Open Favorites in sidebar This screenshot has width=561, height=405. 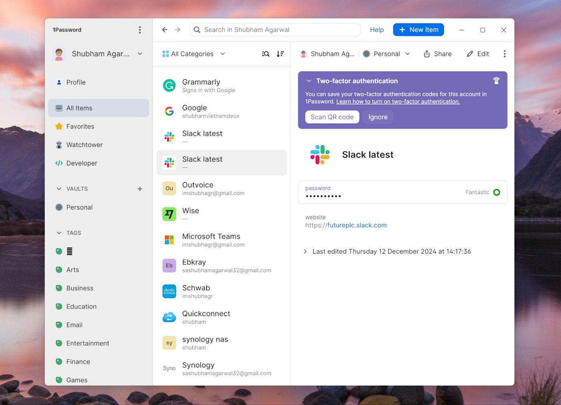pos(99,126)
